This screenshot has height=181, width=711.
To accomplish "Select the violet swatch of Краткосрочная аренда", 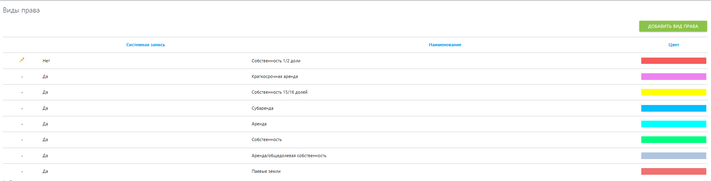I will click(x=674, y=76).
